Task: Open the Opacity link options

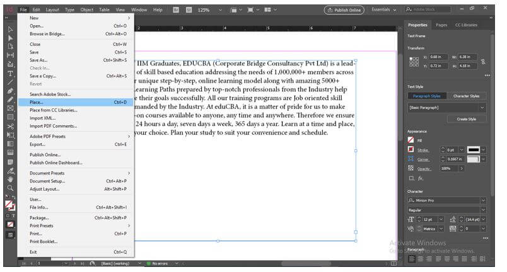Action: click(x=424, y=169)
